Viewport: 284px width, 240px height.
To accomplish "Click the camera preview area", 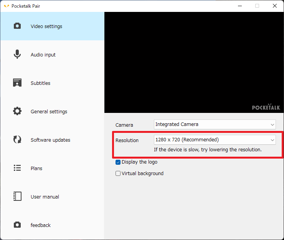I will (x=194, y=62).
